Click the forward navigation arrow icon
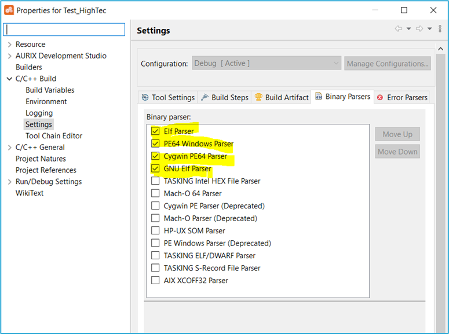 419,28
